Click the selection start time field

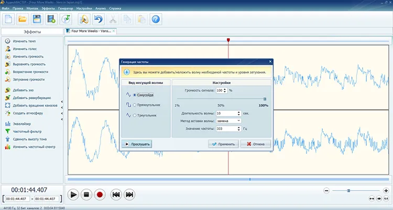(x=17, y=199)
